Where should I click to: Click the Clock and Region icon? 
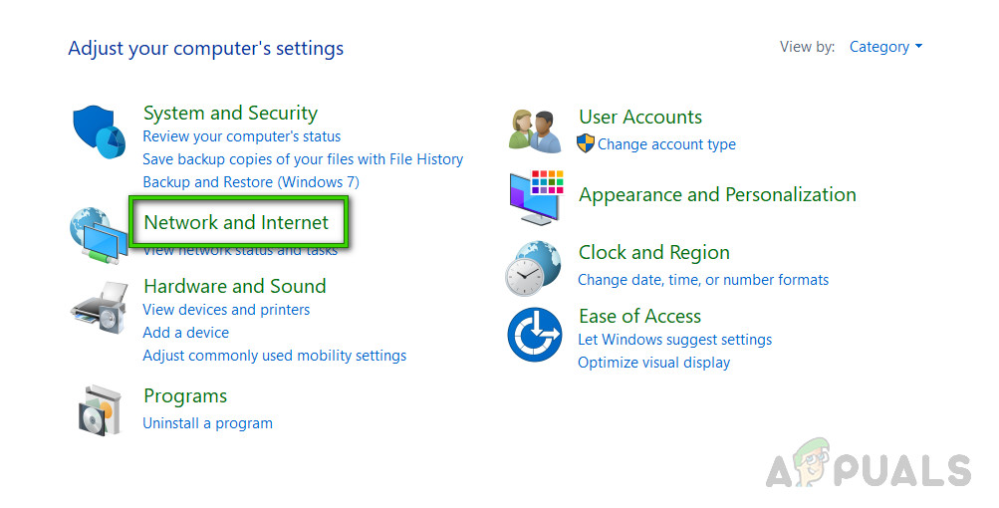click(x=534, y=268)
